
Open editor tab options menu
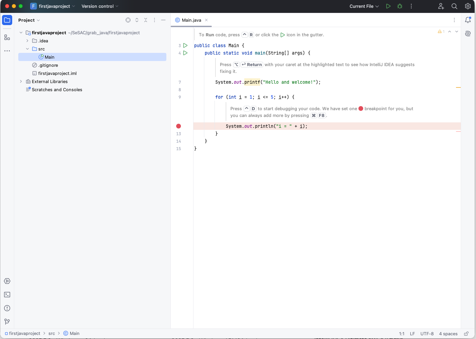(454, 20)
